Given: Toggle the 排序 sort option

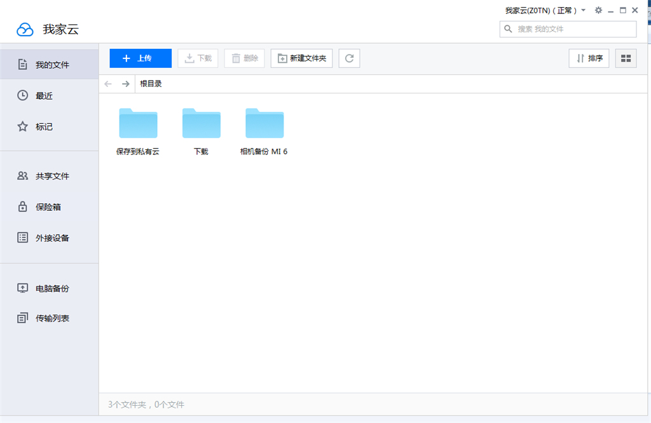Looking at the screenshot, I should click(588, 58).
